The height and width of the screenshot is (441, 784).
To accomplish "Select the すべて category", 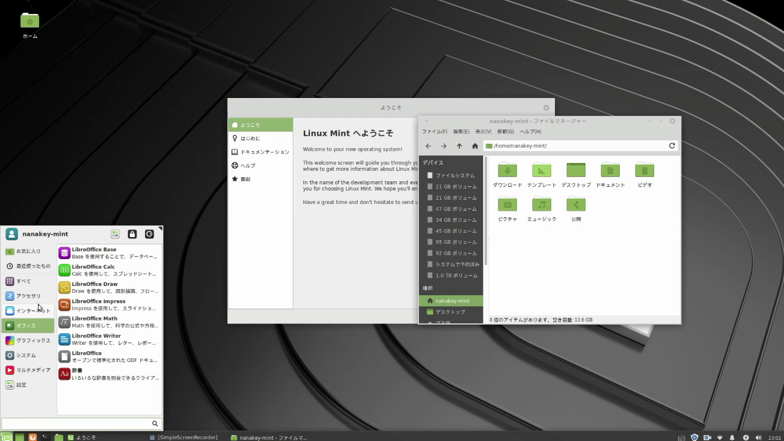I will coord(28,281).
